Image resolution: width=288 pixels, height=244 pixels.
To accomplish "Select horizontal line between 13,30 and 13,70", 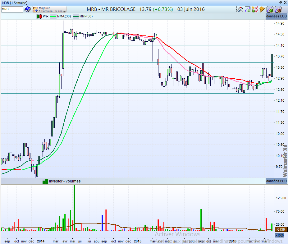I will click(137, 63).
